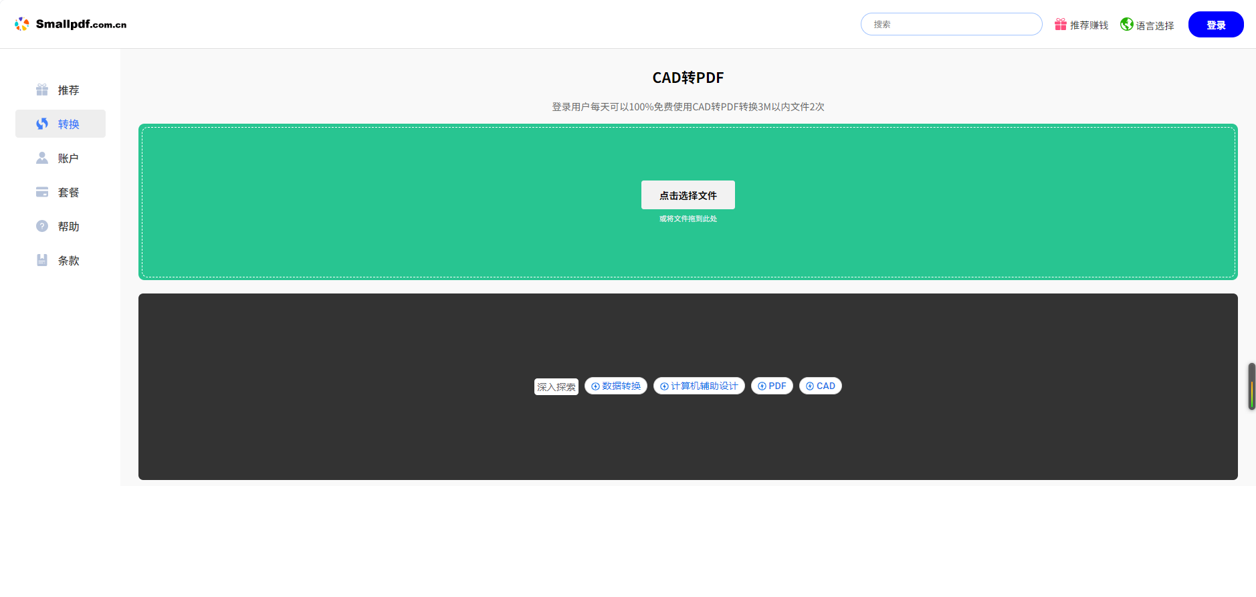Select the 账户 sidebar menu item
This screenshot has width=1256, height=597.
click(x=68, y=158)
